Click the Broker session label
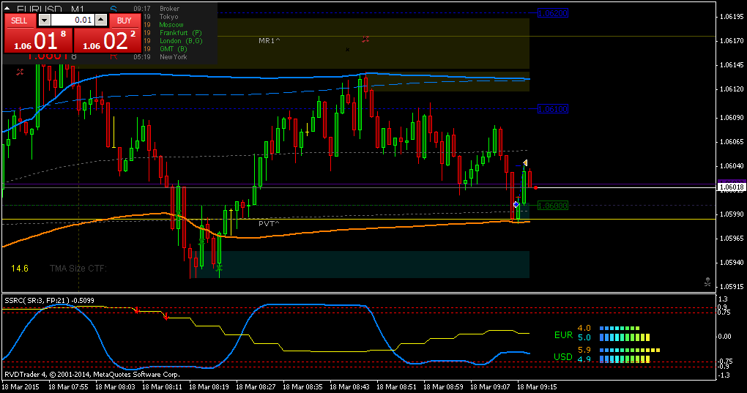The height and width of the screenshot is (393, 747). point(170,9)
